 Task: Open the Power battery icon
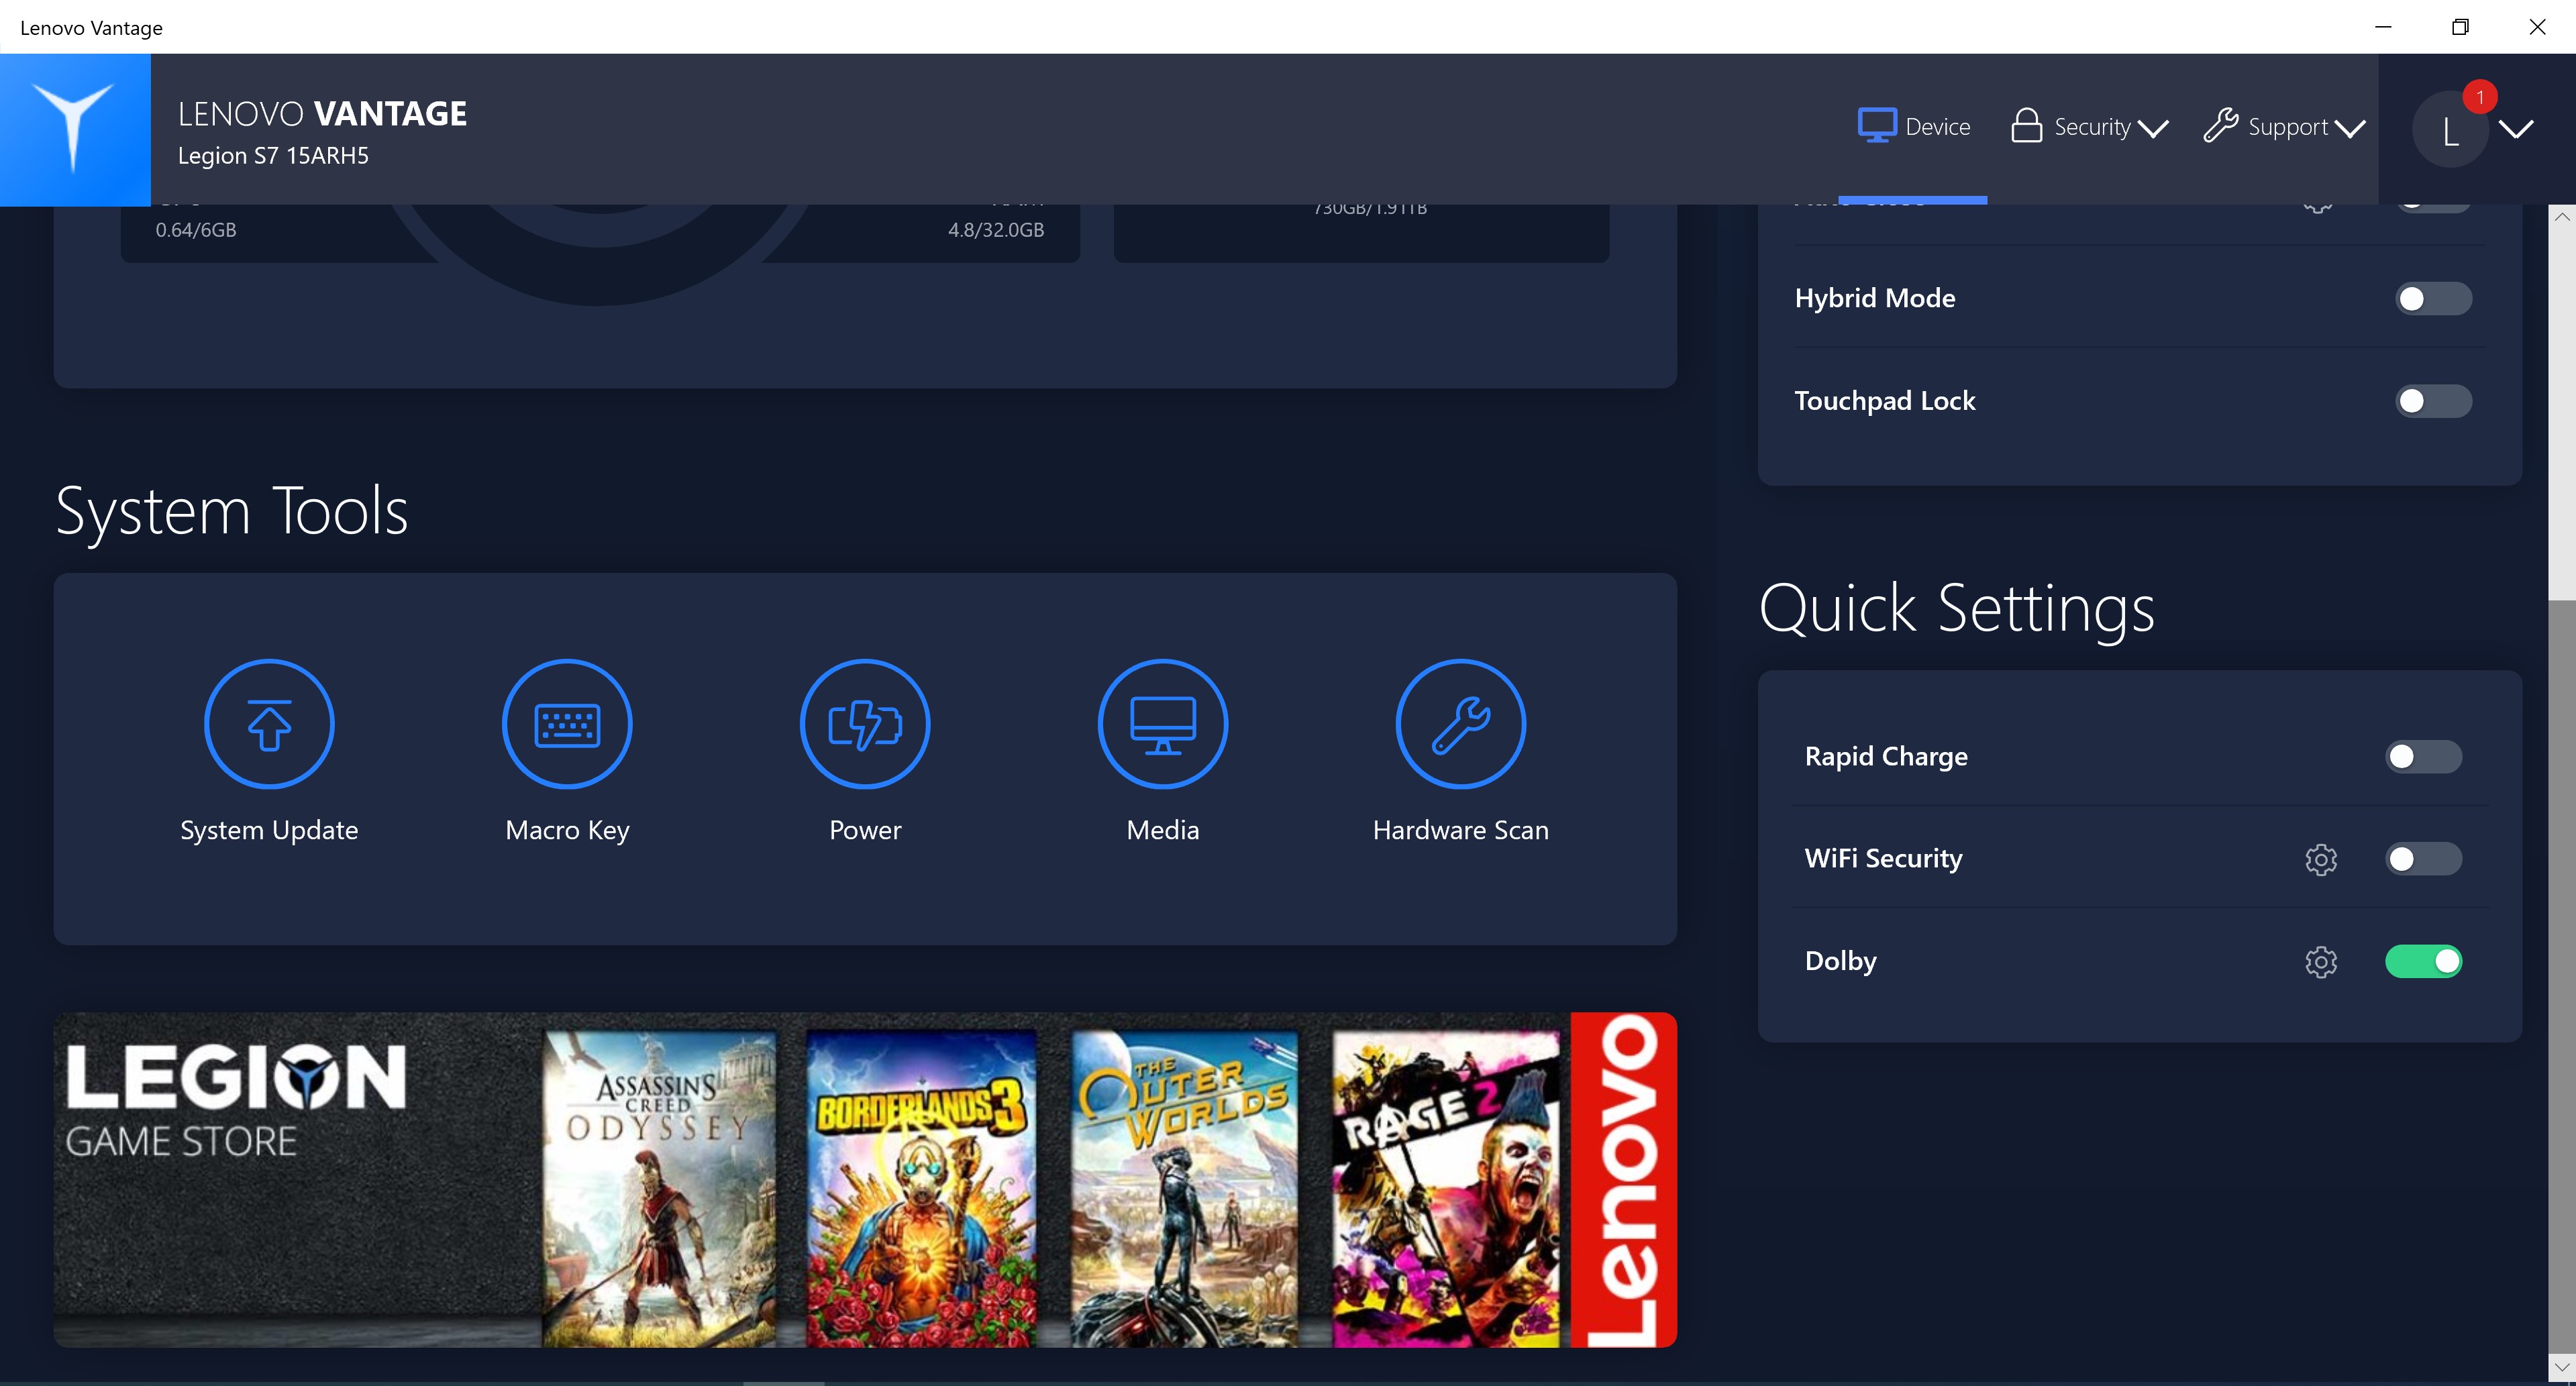pos(865,724)
